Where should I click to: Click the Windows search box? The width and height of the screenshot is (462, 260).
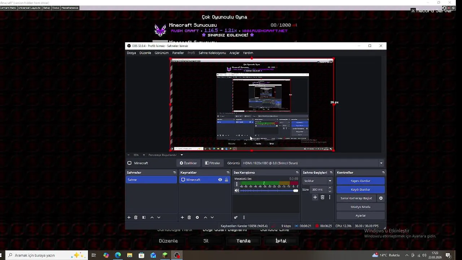[x=46, y=255]
